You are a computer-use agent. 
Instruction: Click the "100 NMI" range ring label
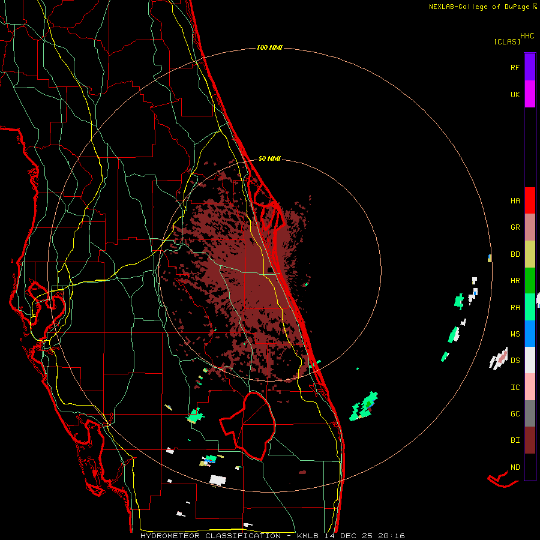(x=269, y=47)
